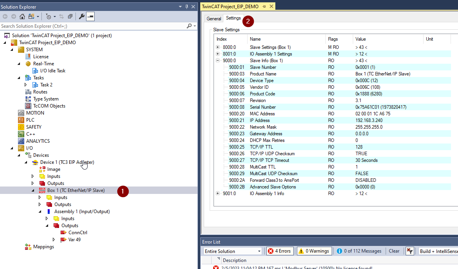Select the License item icon

coord(28,57)
